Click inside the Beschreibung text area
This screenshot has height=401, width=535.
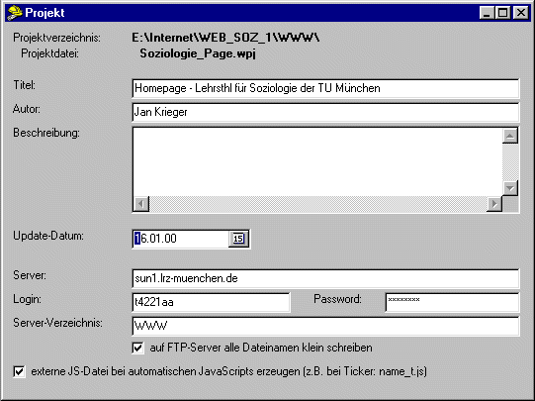click(317, 162)
